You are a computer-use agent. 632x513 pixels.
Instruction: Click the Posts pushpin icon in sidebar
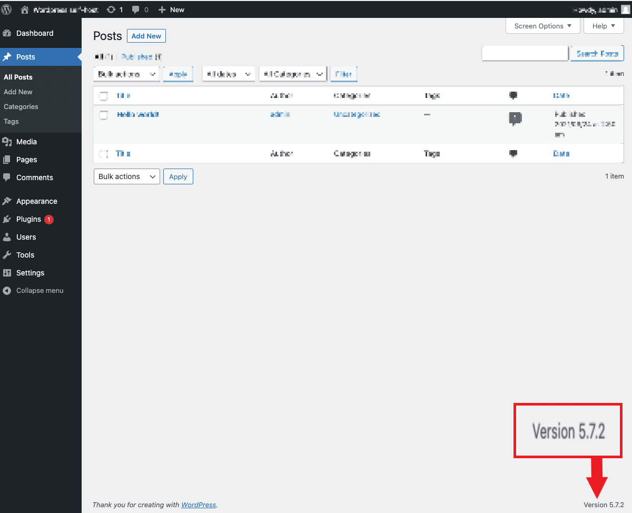(7, 57)
